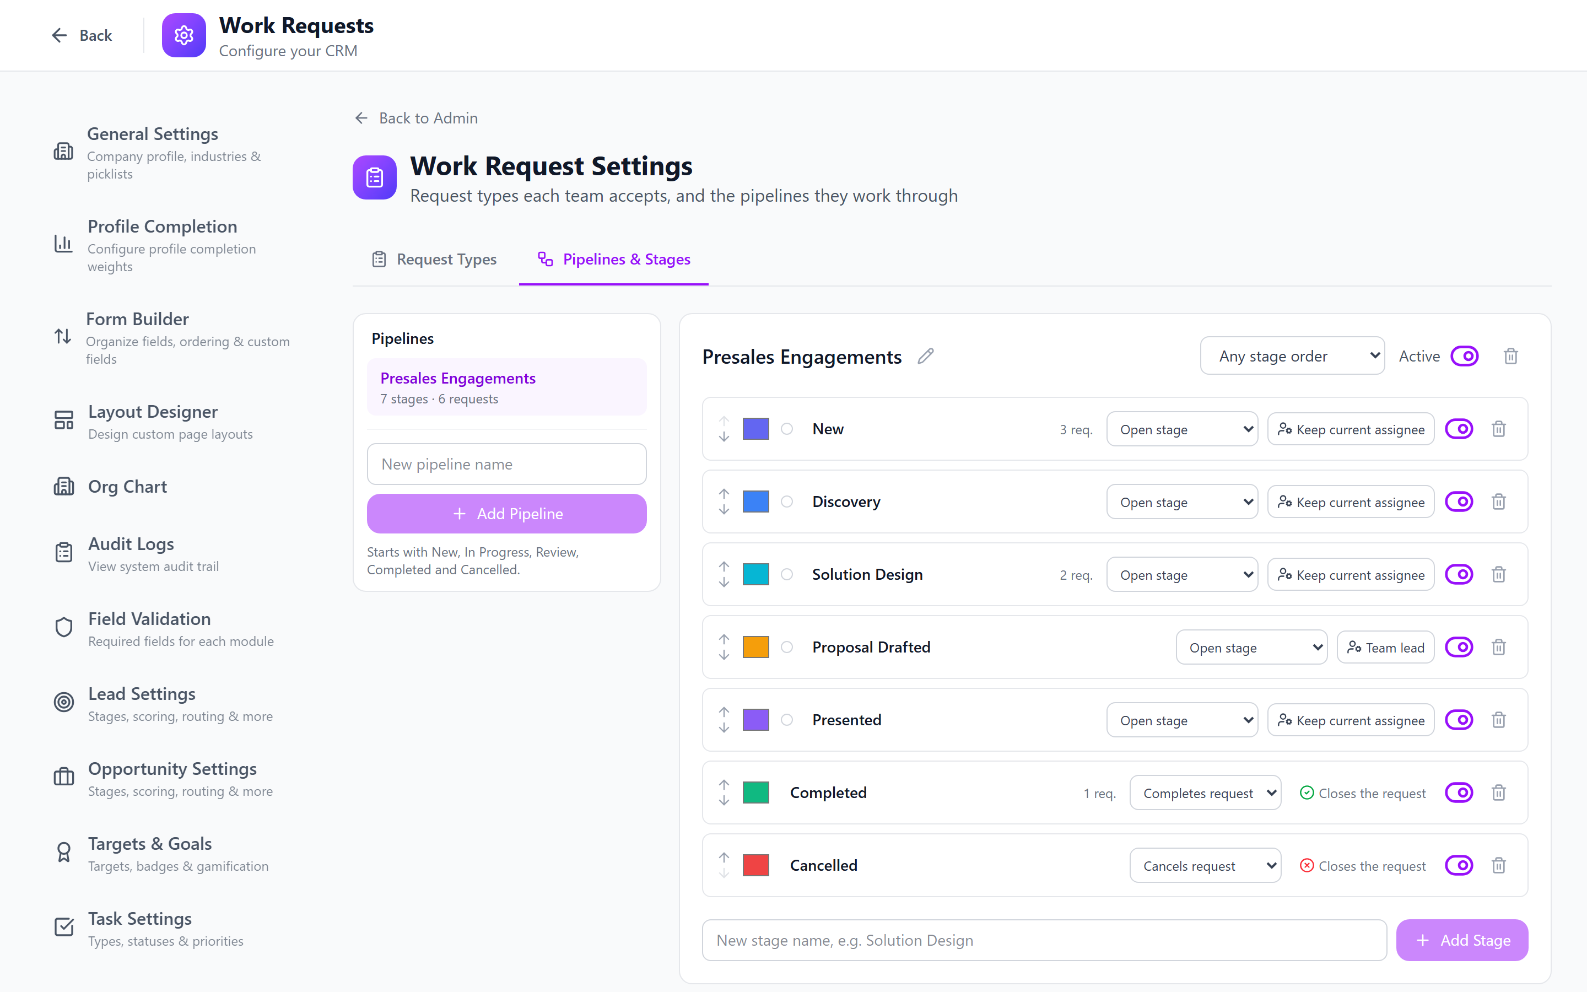Delete the Discovery stage with trash icon
Image resolution: width=1587 pixels, height=992 pixels.
pyautogui.click(x=1498, y=502)
